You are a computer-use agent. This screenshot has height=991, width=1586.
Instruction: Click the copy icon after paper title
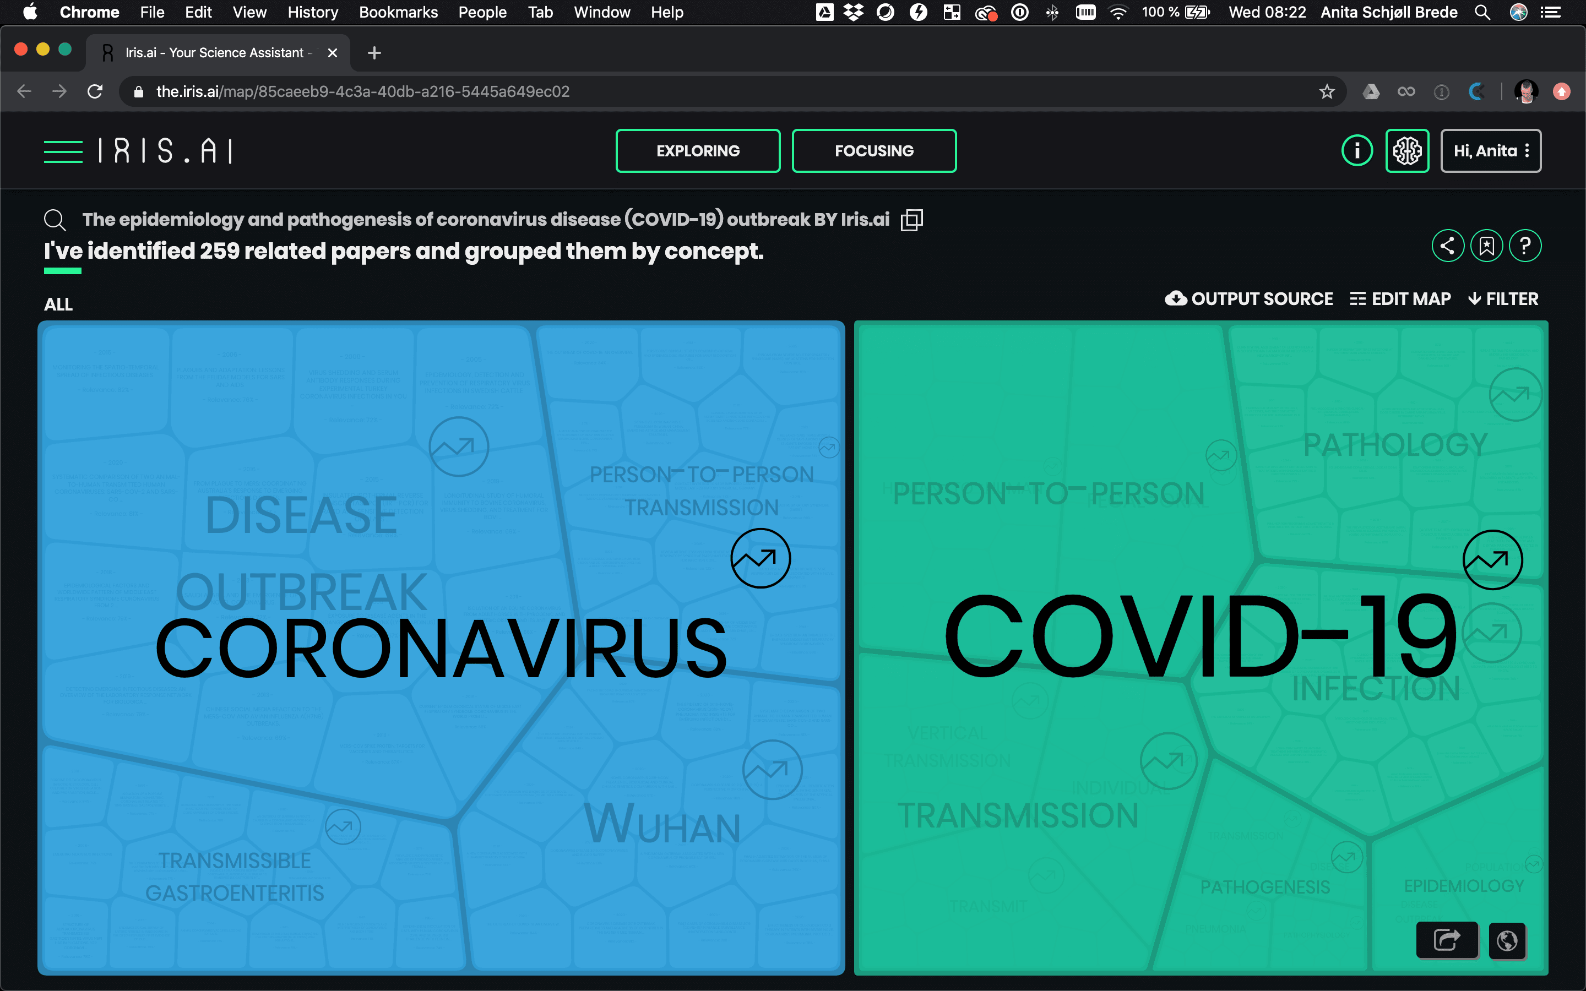tap(911, 220)
